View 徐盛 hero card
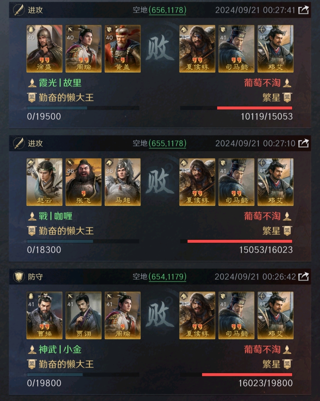 tap(44, 49)
